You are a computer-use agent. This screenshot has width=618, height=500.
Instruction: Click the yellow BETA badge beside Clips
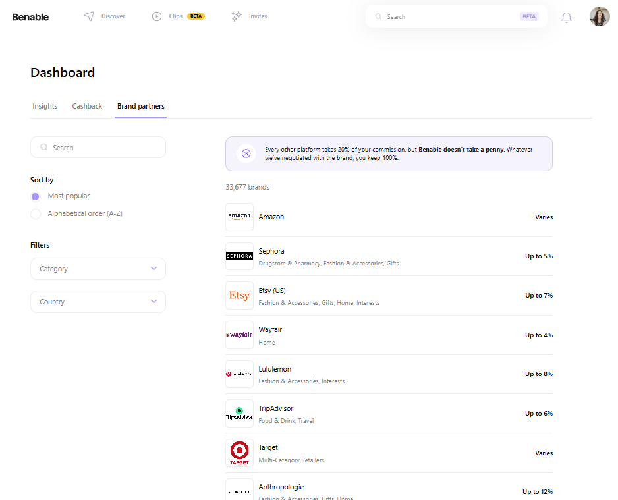196,16
